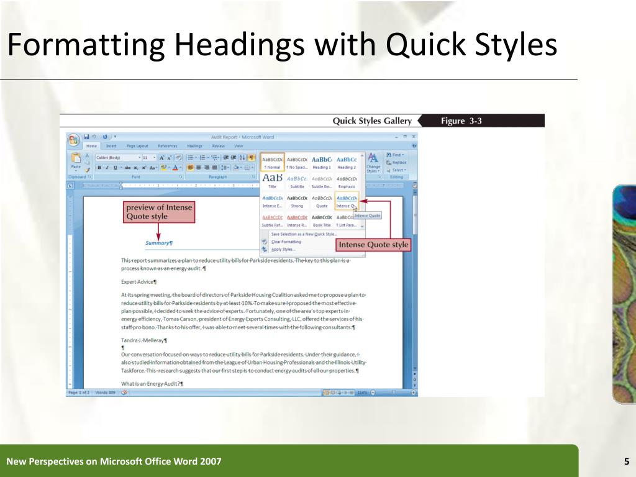Open the Mailings ribbon tab
Screen dimensions: 636x477
[194, 146]
